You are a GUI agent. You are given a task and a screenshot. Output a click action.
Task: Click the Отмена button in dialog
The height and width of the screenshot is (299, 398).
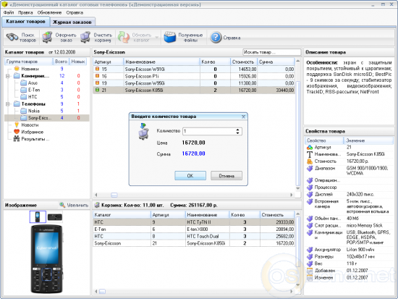point(226,175)
